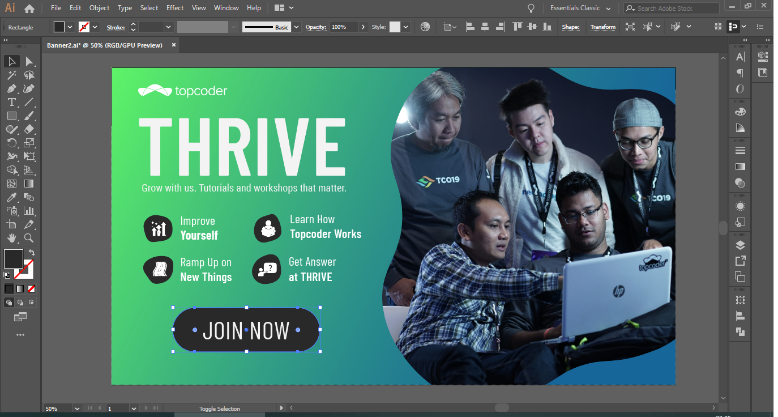Screen dimensions: 778x417
Task: Switch to the Banner2.ai document tab
Action: coord(105,45)
